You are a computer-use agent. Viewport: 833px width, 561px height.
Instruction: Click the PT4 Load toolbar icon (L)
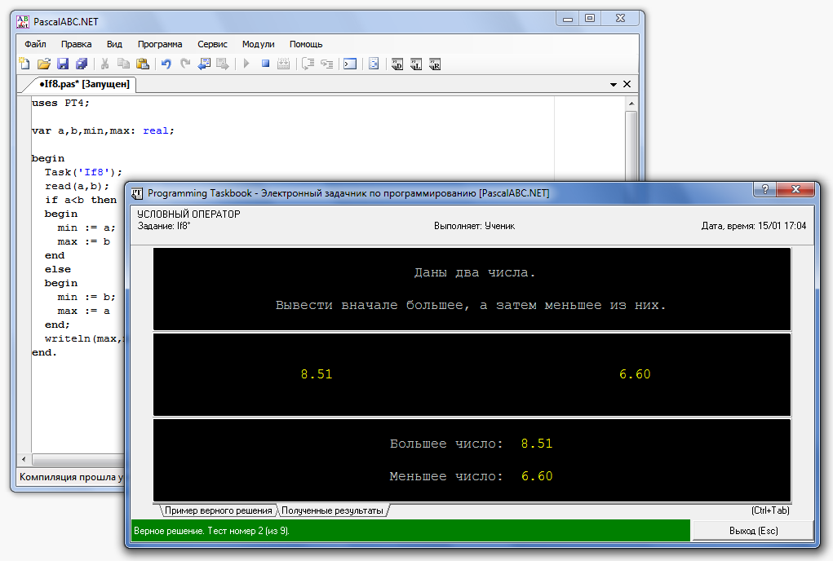(x=416, y=64)
